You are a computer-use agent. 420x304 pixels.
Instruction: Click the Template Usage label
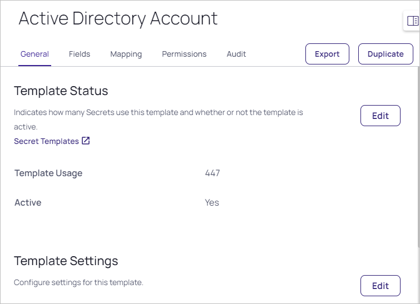48,173
